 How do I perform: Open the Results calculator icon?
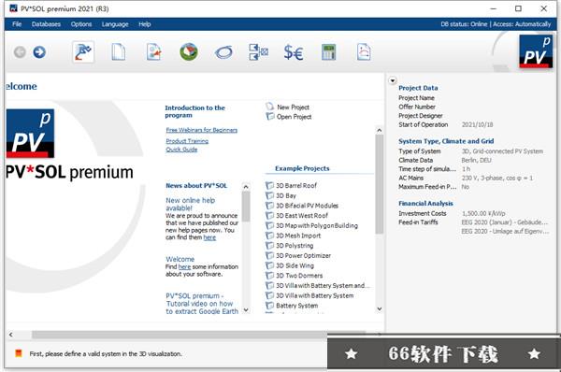[328, 52]
